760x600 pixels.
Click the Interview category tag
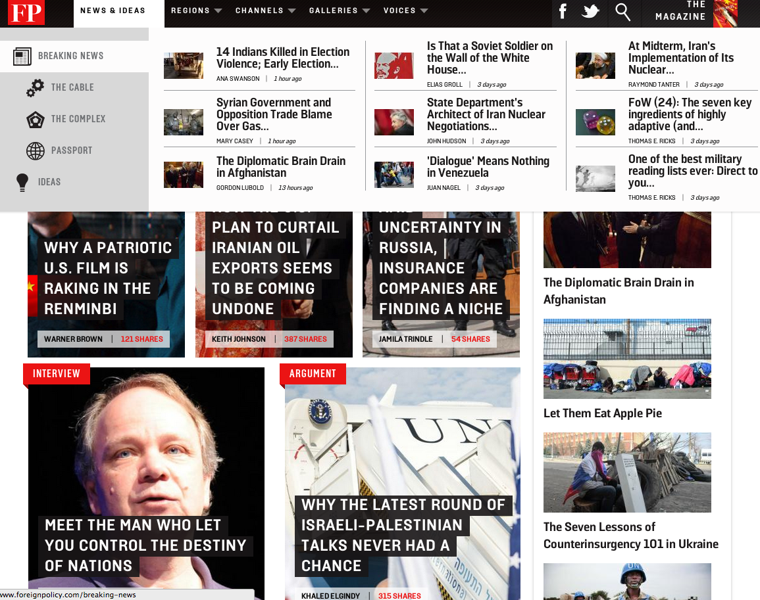[x=56, y=373]
